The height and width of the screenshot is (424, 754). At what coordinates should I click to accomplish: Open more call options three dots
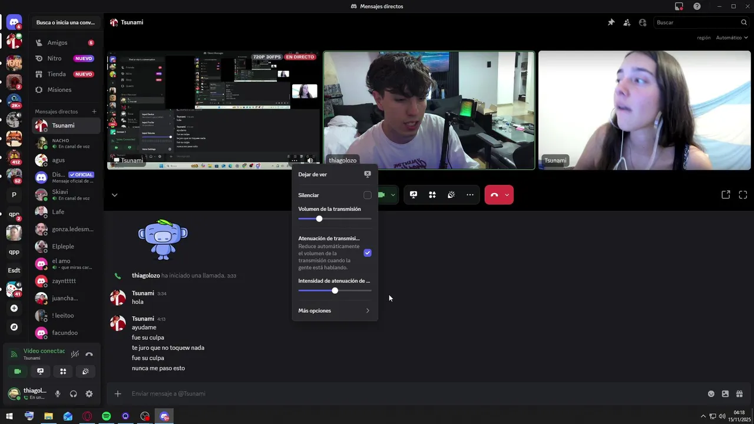(x=470, y=195)
